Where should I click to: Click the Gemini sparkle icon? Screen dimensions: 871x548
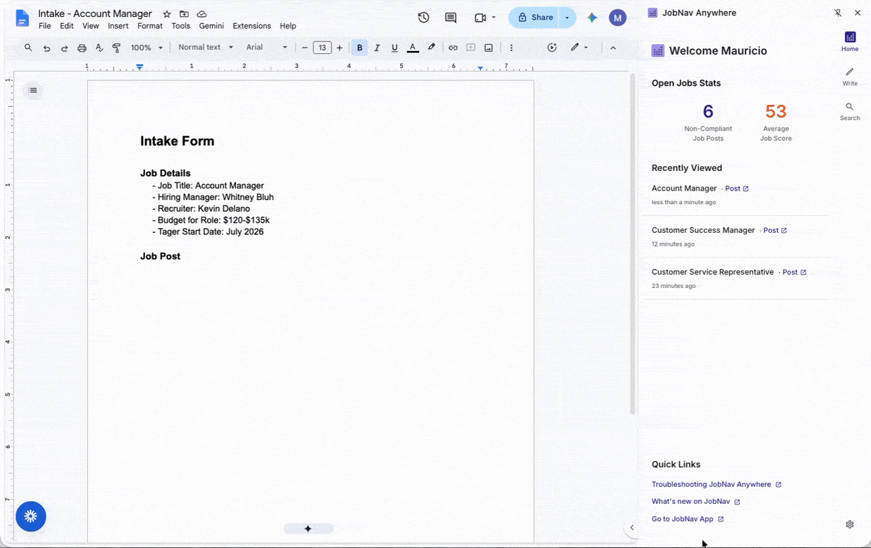tap(592, 18)
